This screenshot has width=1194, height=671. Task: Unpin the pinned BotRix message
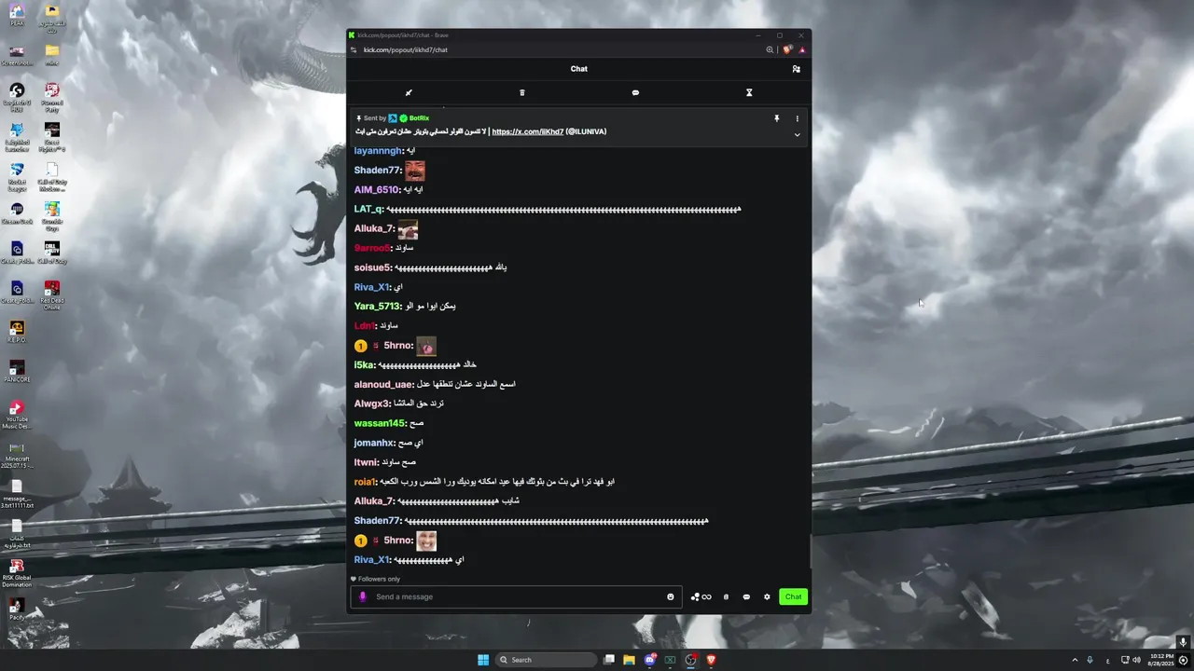[x=776, y=118]
